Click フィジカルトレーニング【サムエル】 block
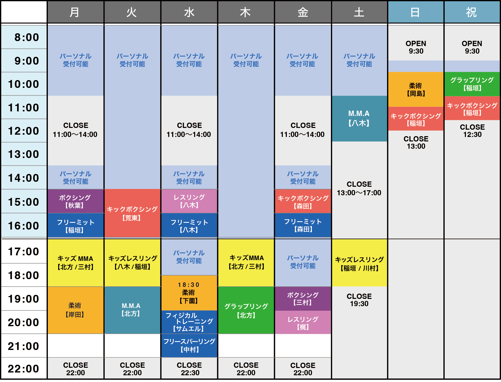501x382 pixels. click(189, 322)
